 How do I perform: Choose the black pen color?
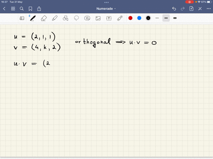148,18
